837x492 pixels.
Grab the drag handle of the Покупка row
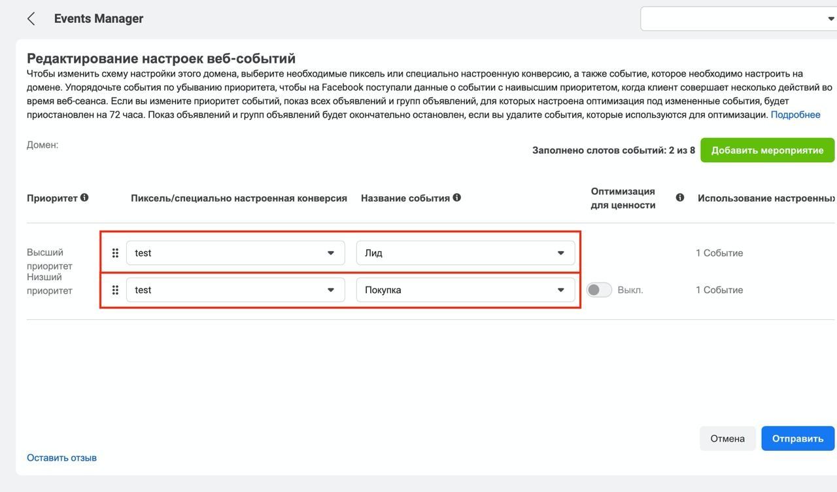[x=115, y=290]
